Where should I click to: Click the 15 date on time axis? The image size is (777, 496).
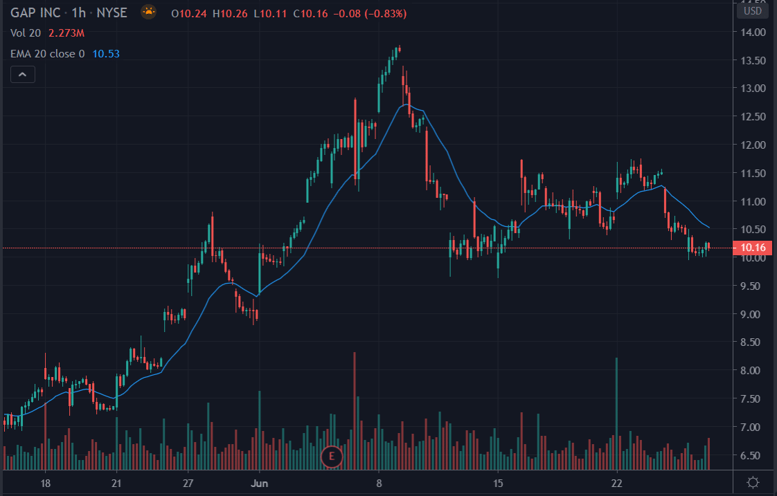[x=498, y=482]
